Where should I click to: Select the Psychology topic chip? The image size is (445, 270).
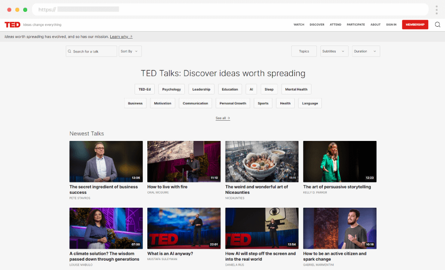point(172,89)
